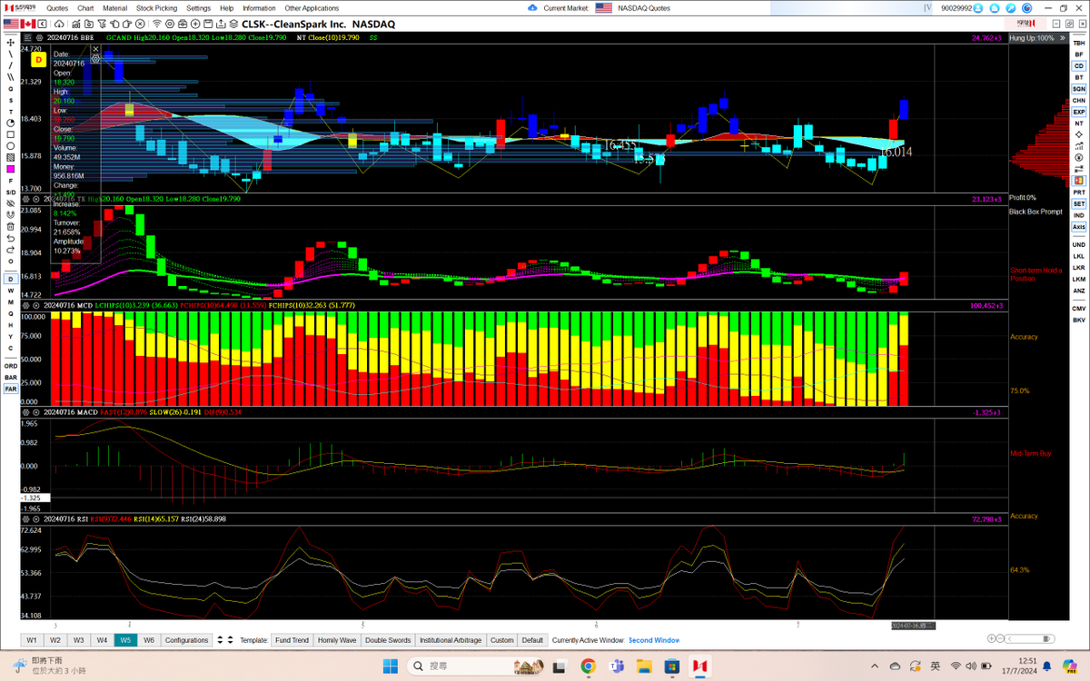1090x681 pixels.
Task: Open the MCD panel settings gear
Action: [x=26, y=304]
